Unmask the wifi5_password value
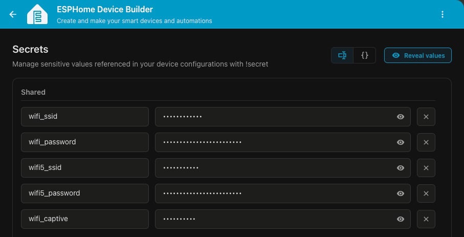 pyautogui.click(x=401, y=193)
